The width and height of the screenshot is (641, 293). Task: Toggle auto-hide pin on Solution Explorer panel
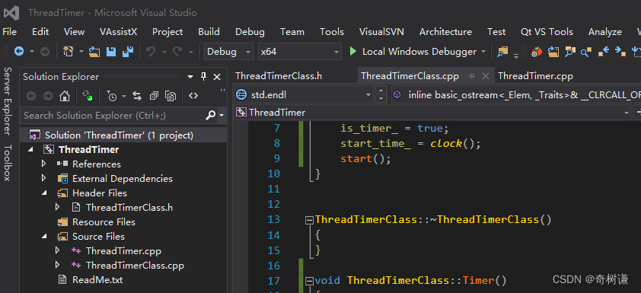point(204,76)
